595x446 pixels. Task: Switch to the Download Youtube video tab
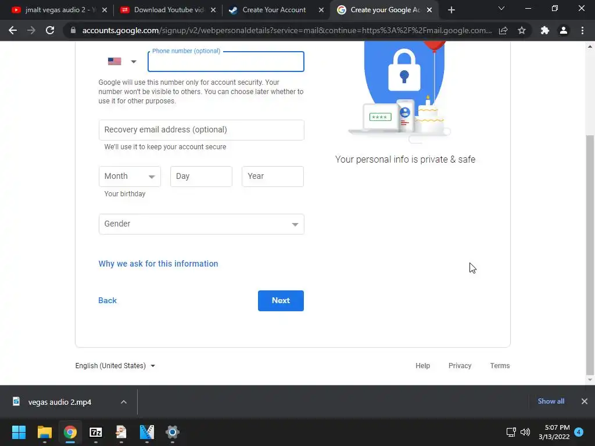pyautogui.click(x=167, y=10)
